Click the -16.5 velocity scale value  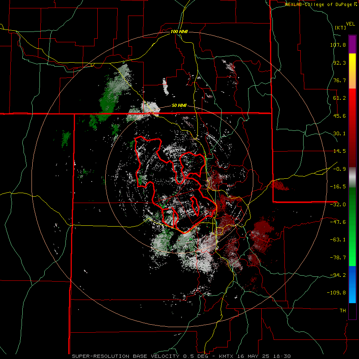338,187
